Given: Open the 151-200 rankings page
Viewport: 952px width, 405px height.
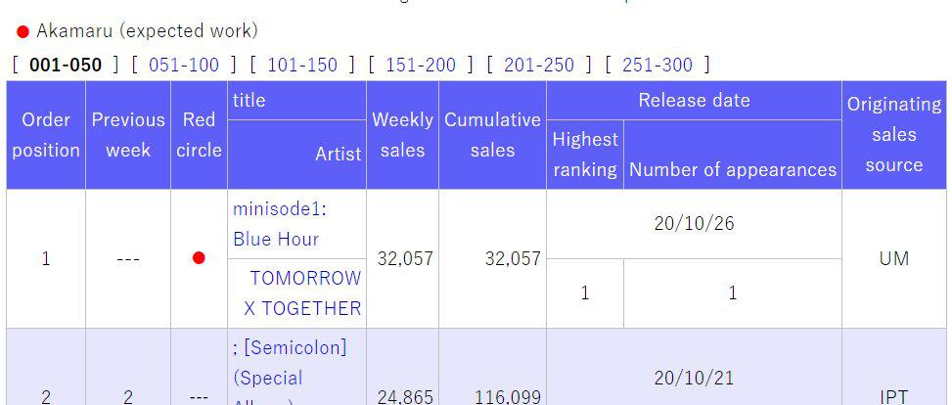Looking at the screenshot, I should tap(421, 65).
